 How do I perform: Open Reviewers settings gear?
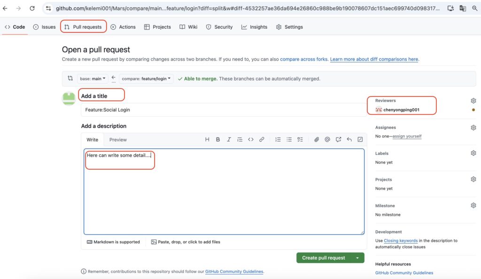pyautogui.click(x=473, y=101)
